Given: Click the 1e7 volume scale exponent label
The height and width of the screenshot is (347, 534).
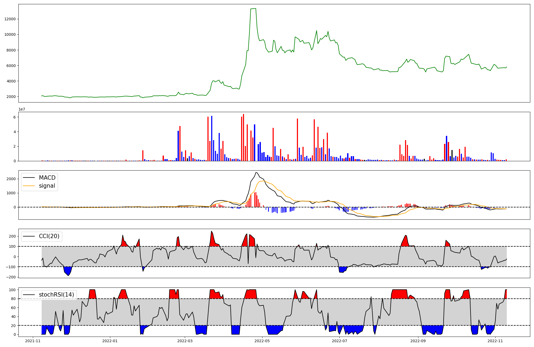Looking at the screenshot, I should [x=22, y=109].
